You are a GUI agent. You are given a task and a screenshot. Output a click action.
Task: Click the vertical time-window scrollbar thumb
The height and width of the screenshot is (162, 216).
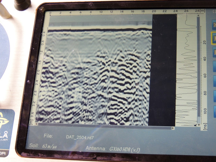point(198,67)
